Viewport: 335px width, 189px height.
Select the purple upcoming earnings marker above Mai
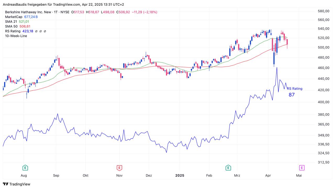coord(302,168)
